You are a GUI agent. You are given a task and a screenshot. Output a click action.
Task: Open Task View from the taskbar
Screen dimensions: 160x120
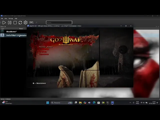coord(76,103)
